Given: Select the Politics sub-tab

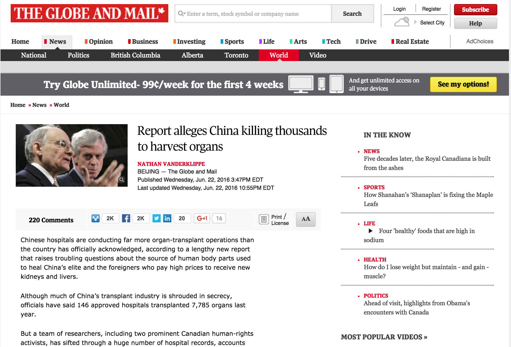Looking at the screenshot, I should point(78,55).
